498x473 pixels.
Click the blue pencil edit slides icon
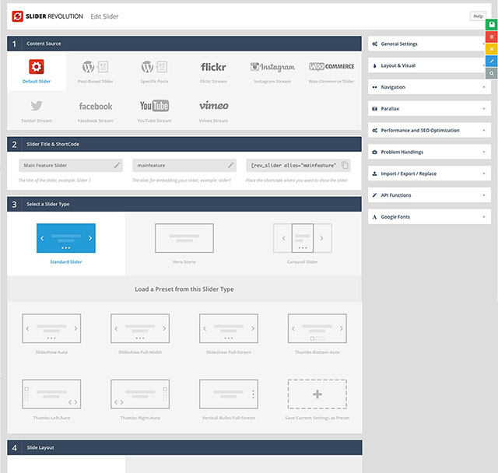pos(491,61)
